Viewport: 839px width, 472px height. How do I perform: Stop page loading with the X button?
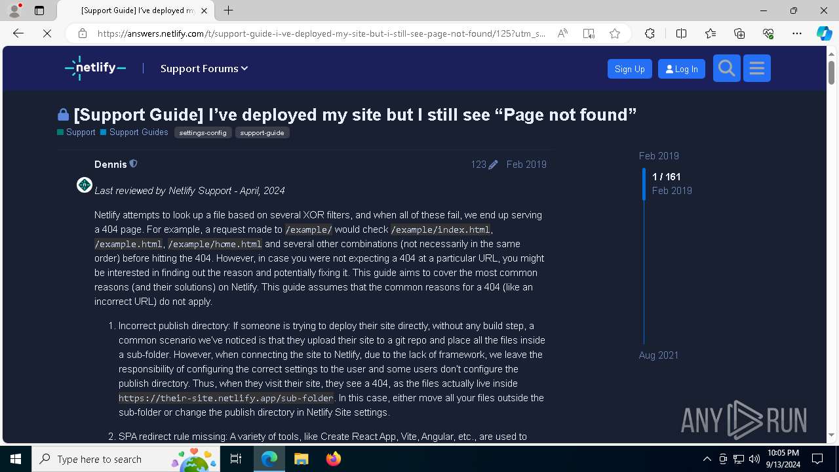pos(47,33)
